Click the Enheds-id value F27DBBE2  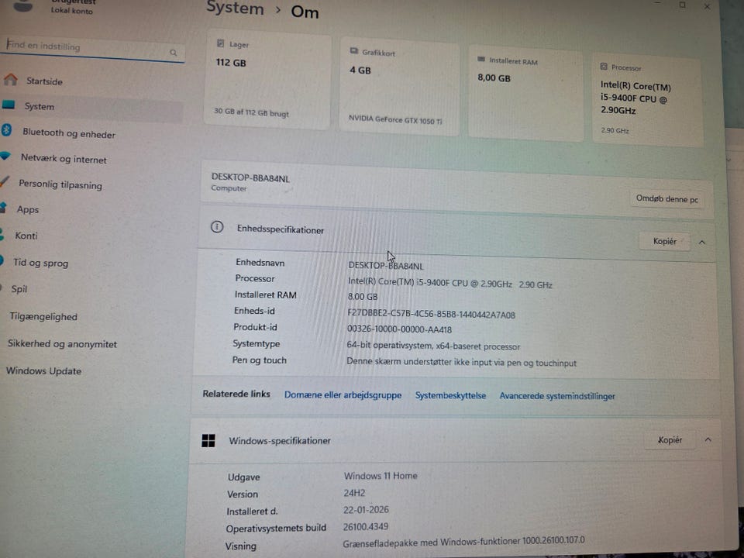pyautogui.click(x=431, y=315)
